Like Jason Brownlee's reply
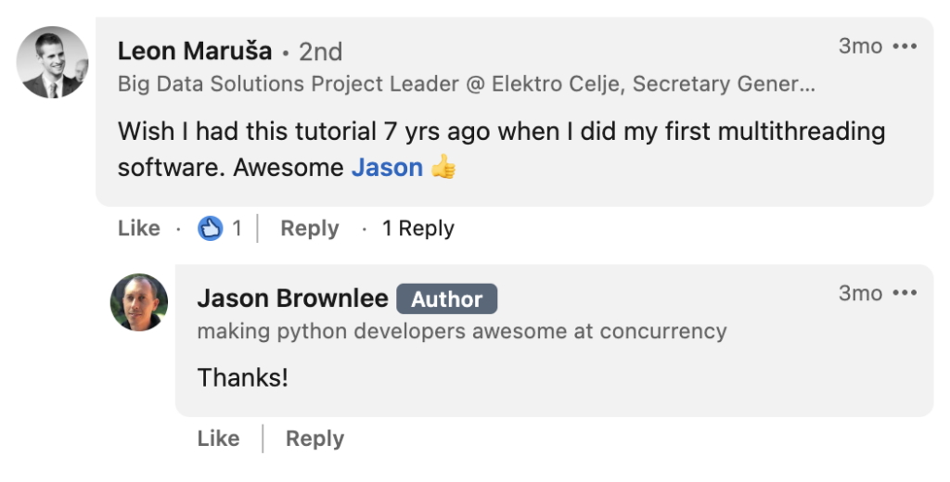The width and height of the screenshot is (950, 482). pos(218,438)
